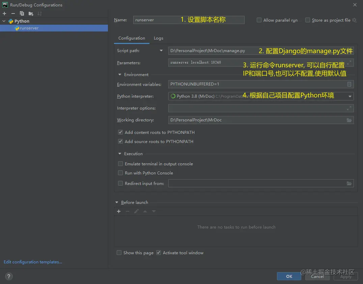The width and height of the screenshot is (363, 284).
Task: Edit Before launch task with pencil icon
Action: coord(136,211)
